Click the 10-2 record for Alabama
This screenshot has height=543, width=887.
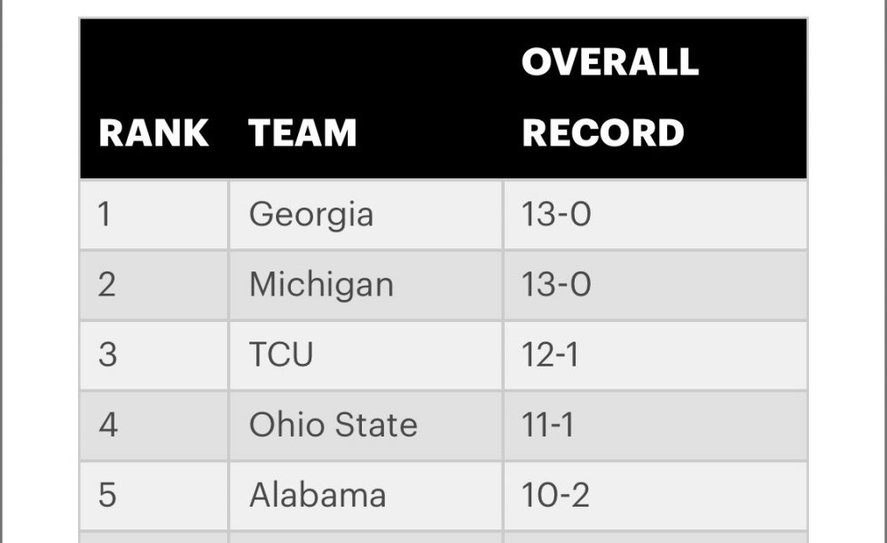[x=555, y=495]
